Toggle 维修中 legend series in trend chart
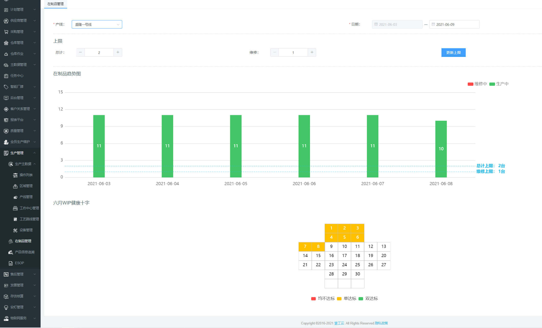Viewport: 542px width, 328px height. pos(477,84)
